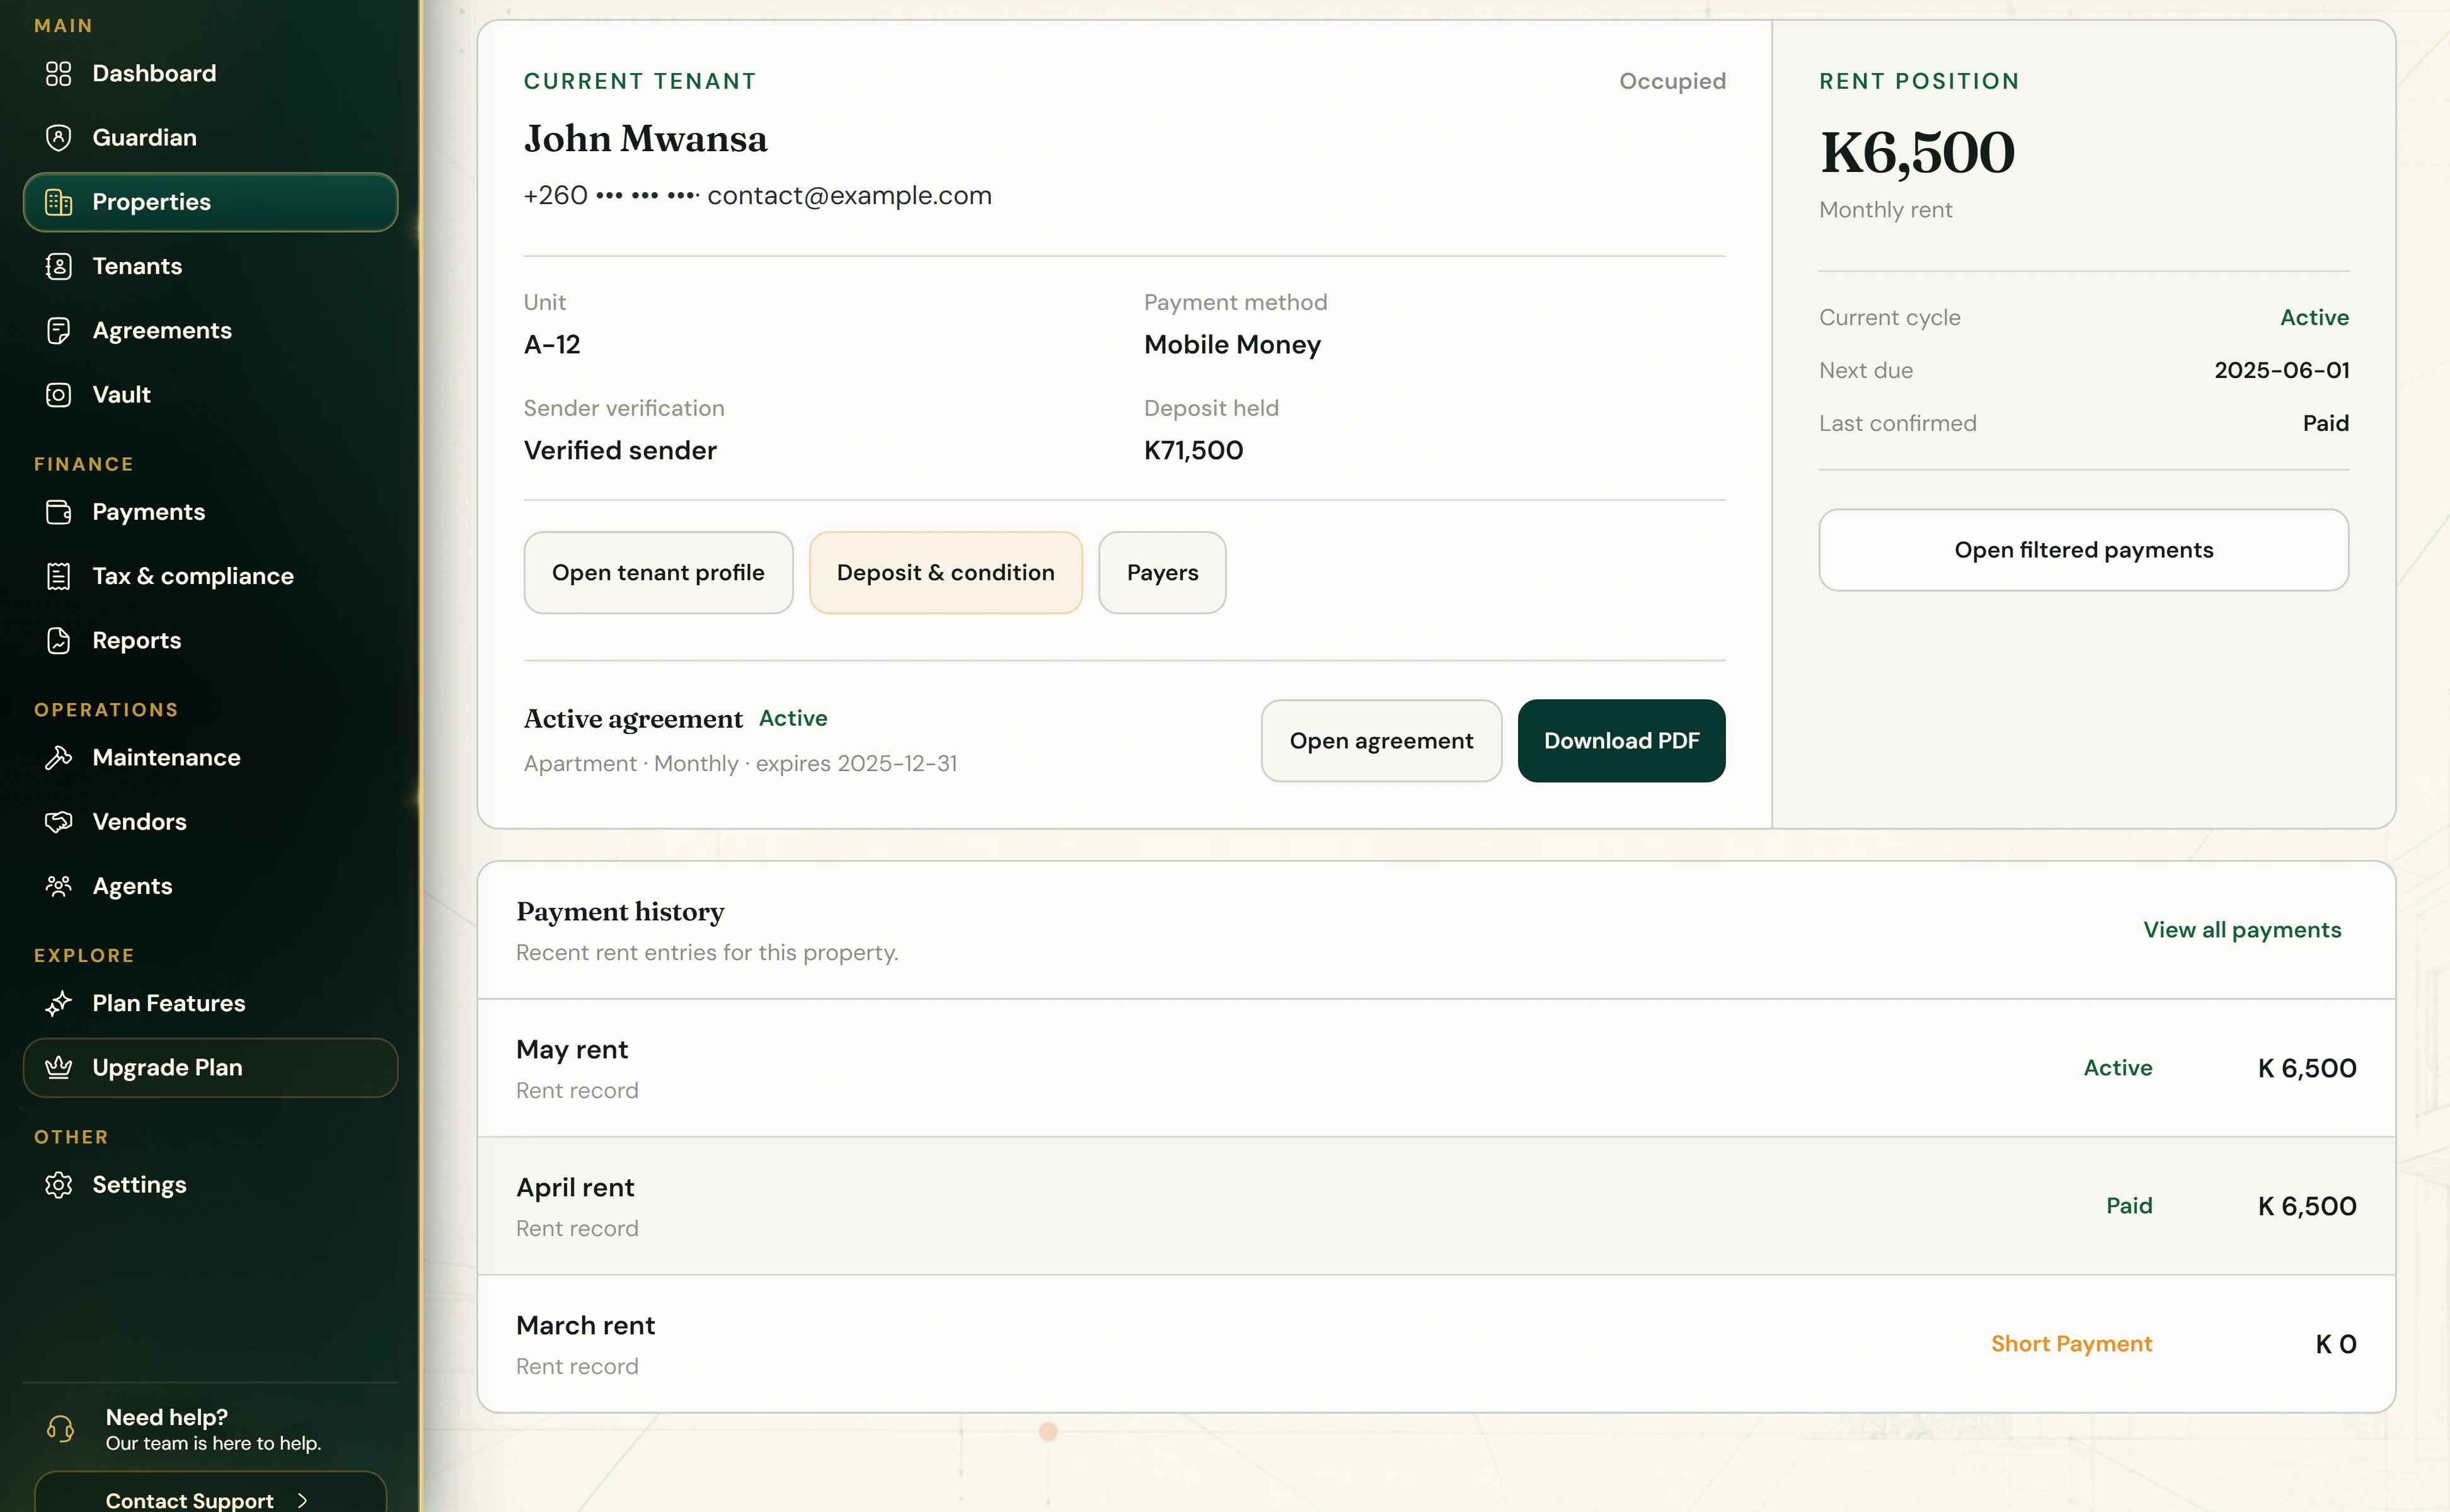This screenshot has width=2450, height=1512.
Task: Click Contact Support chevron arrow
Action: [302, 1500]
